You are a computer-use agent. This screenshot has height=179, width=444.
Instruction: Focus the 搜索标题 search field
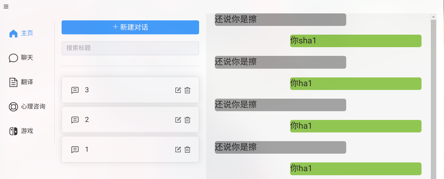pyautogui.click(x=130, y=48)
